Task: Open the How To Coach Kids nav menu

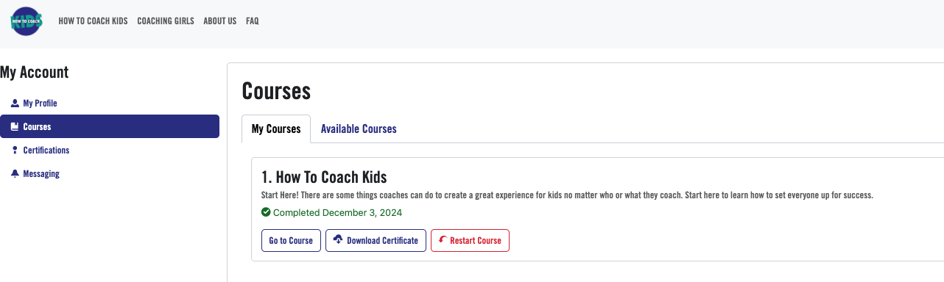Action: pos(93,21)
